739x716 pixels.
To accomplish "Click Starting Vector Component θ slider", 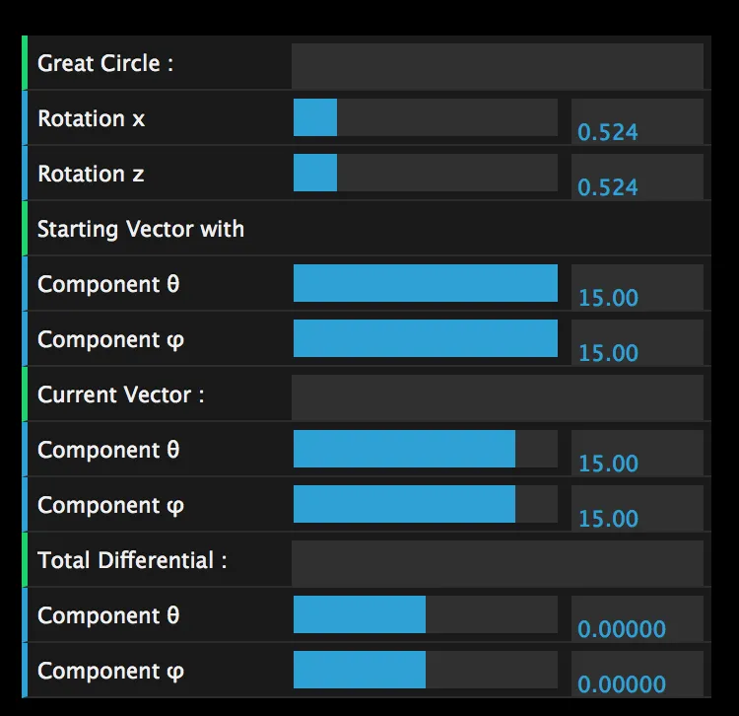I will pos(426,283).
